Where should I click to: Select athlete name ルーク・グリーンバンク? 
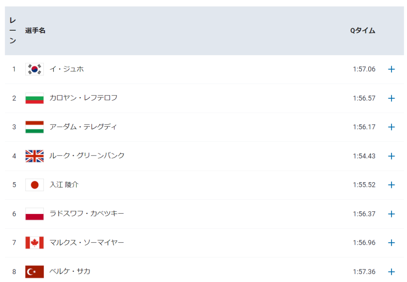click(x=87, y=156)
